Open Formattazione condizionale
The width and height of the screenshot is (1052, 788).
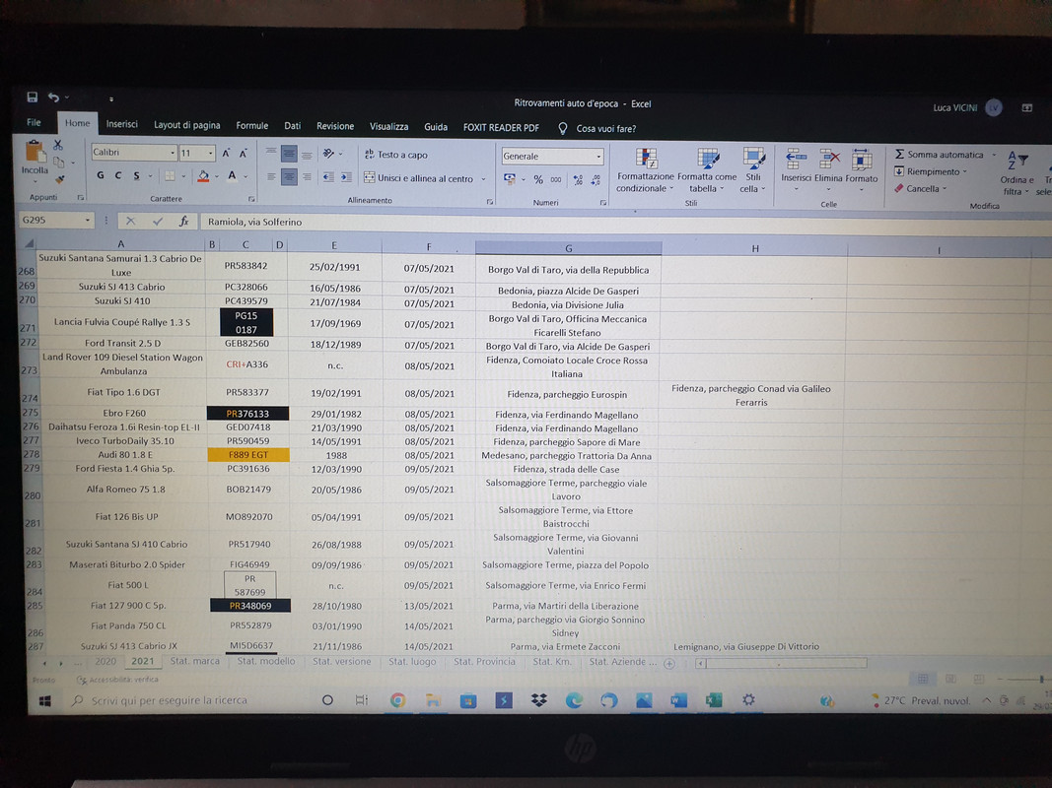click(x=646, y=170)
